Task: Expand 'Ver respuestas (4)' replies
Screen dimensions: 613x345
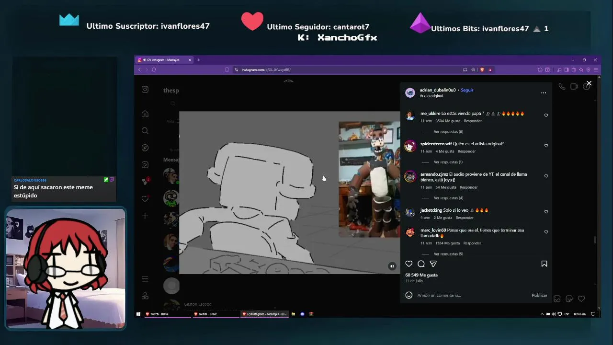Action: coord(448,198)
